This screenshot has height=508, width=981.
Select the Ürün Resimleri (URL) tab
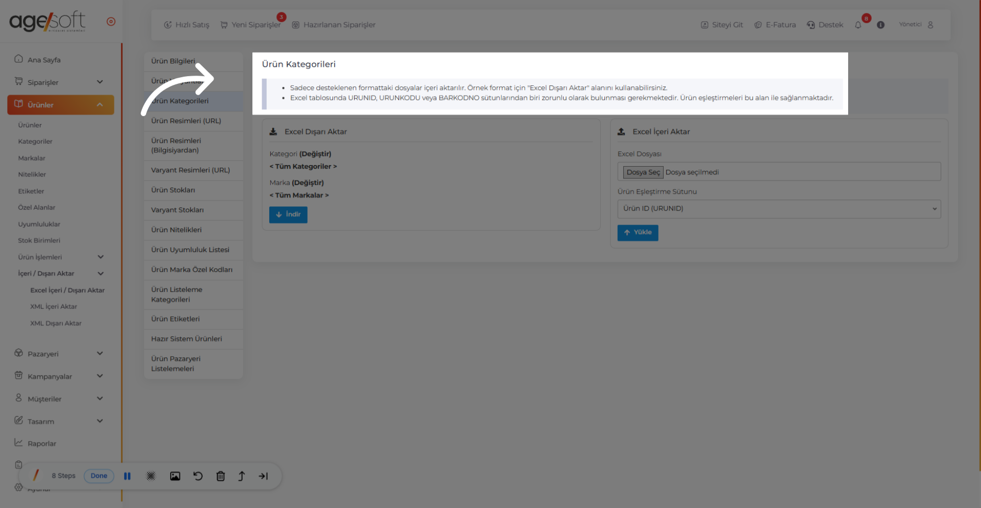tap(193, 121)
